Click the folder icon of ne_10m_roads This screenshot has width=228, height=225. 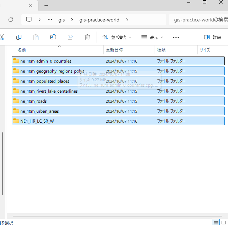point(16,101)
